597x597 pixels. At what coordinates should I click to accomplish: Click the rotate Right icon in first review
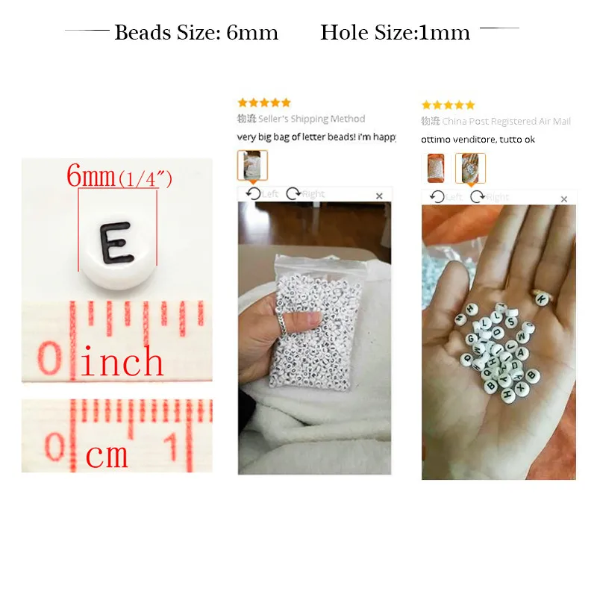coord(293,194)
